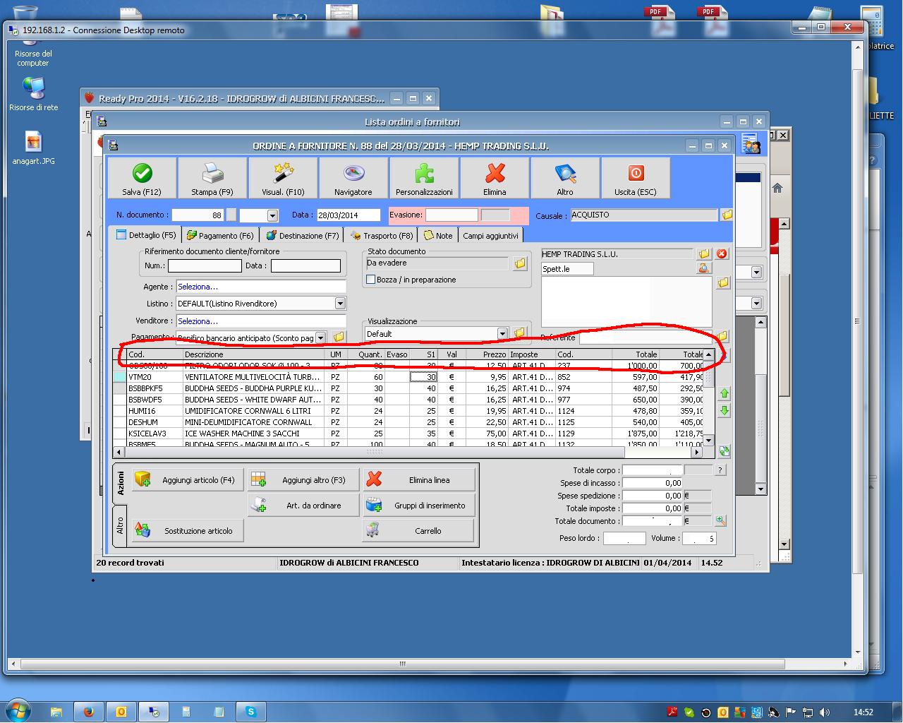
Task: Click the grid's scroll right arrow
Action: [x=697, y=452]
